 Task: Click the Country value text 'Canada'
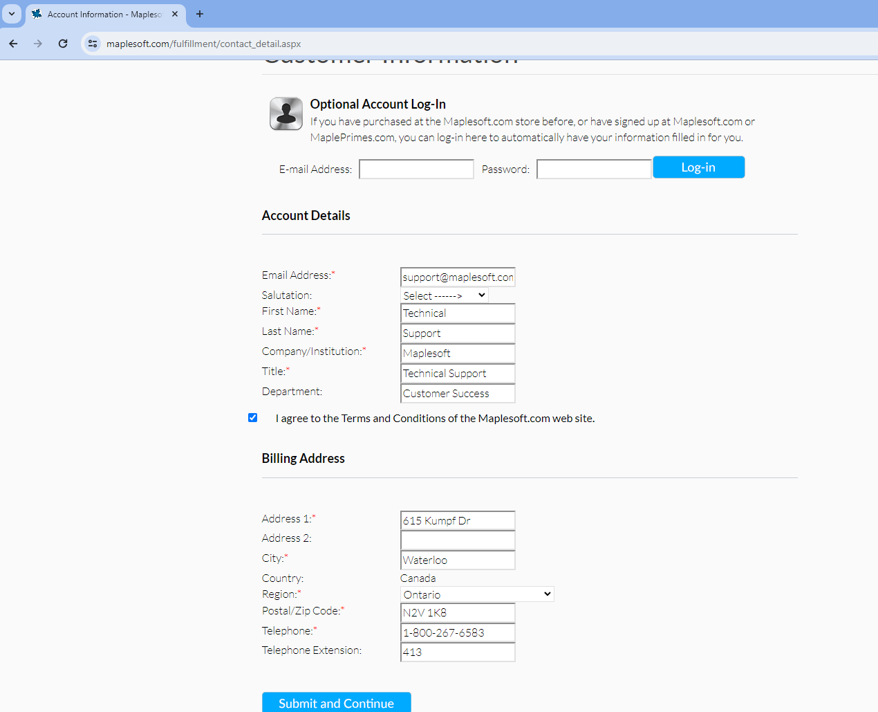(x=418, y=578)
